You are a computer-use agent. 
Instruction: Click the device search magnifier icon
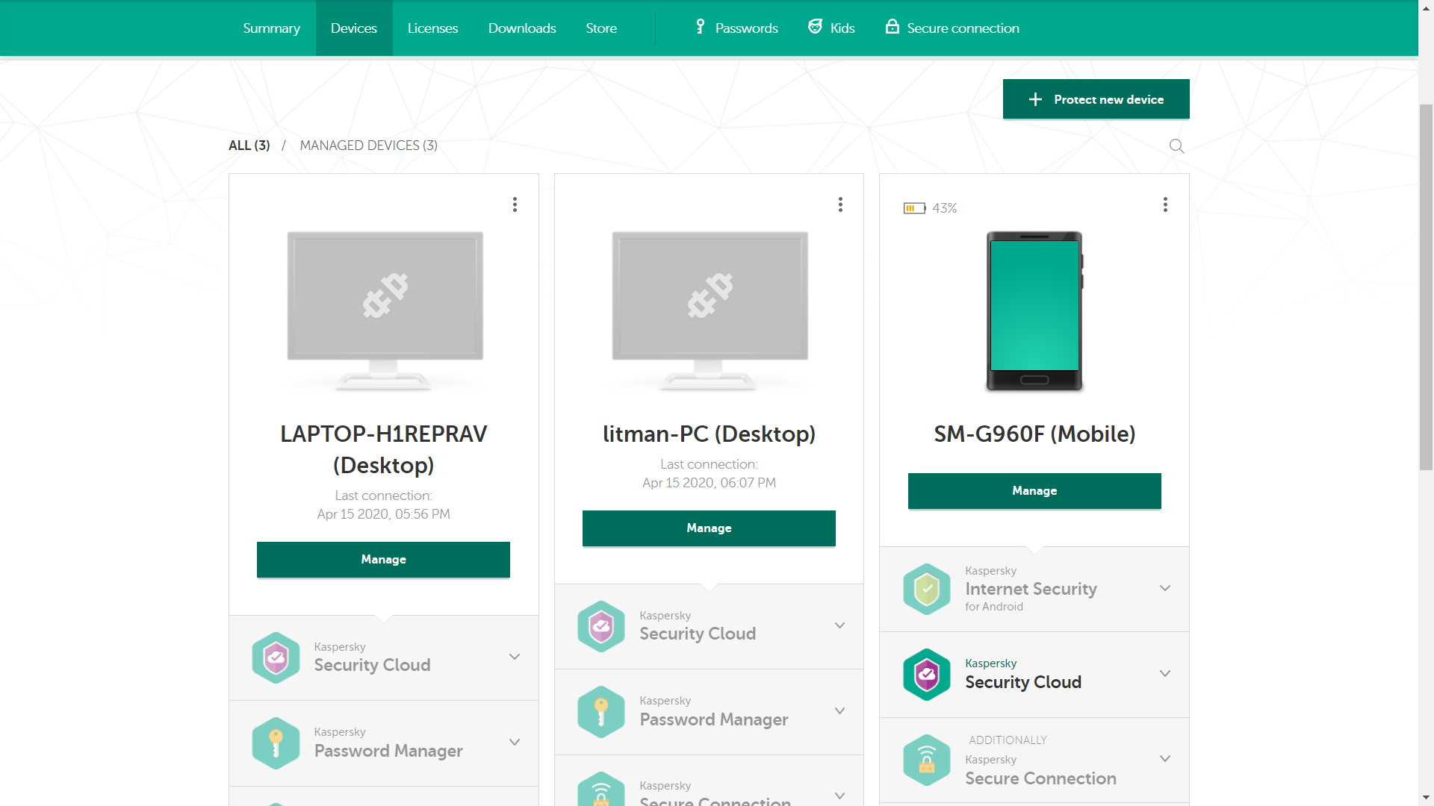(1176, 146)
